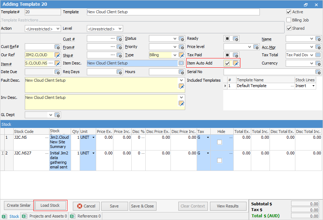Click the settings icon next to Cust #
This screenshot has width=323, height=220.
120,39
